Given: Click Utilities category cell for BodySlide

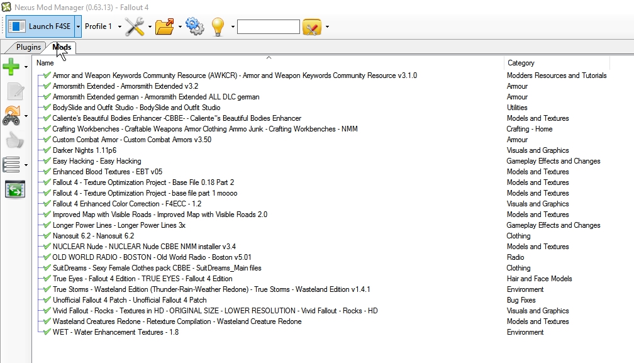Looking at the screenshot, I should [x=517, y=107].
